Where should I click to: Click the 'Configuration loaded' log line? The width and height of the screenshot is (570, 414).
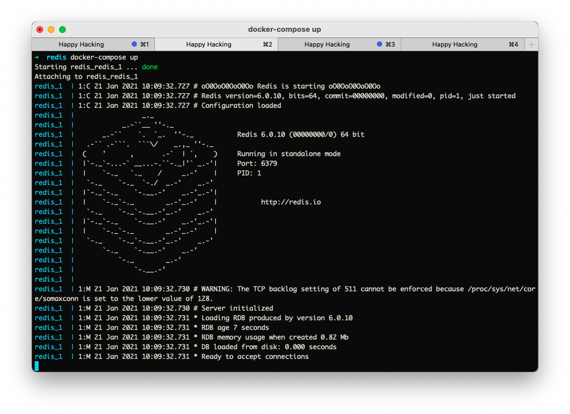(158, 106)
